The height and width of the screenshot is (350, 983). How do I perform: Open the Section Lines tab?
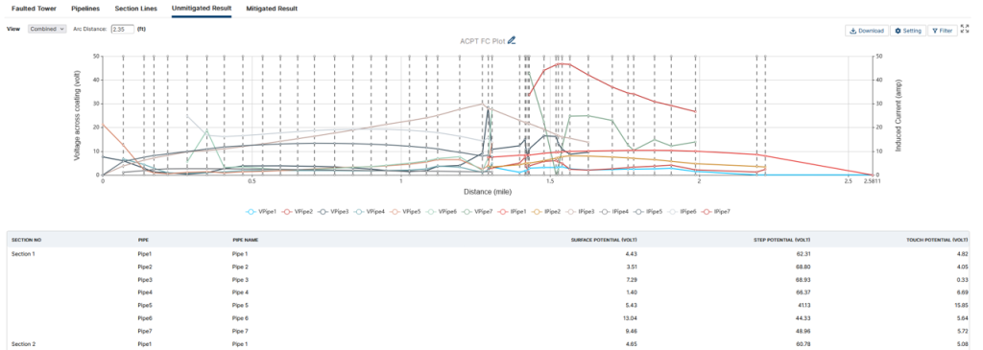(x=135, y=9)
